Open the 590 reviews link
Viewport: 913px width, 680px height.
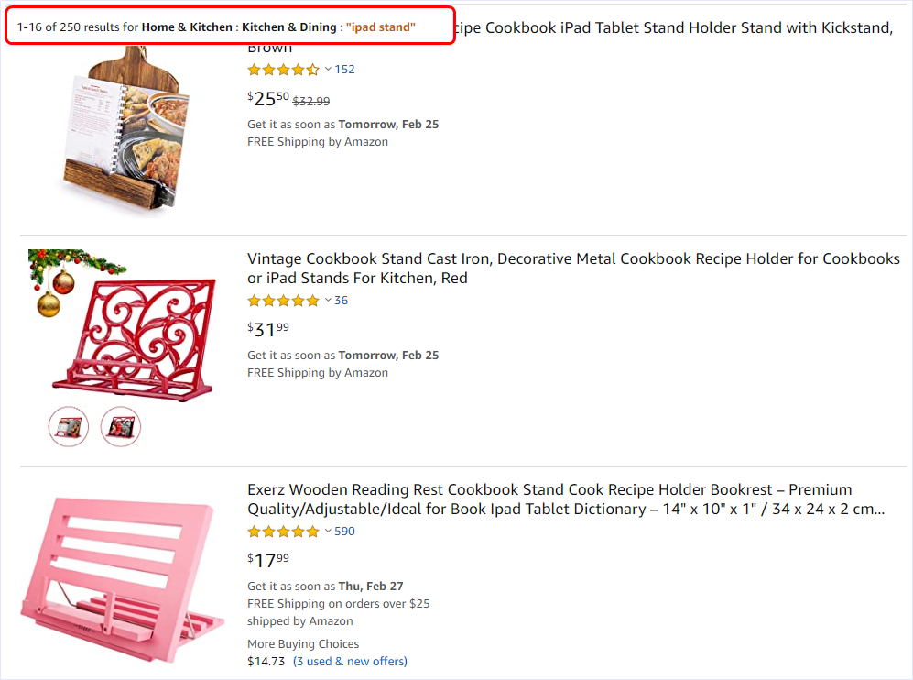point(344,531)
